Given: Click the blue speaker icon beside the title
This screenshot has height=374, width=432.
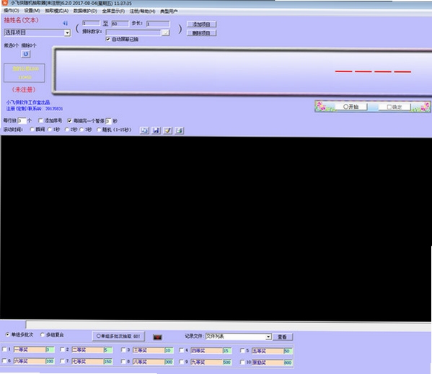Looking at the screenshot, I should tap(65, 23).
